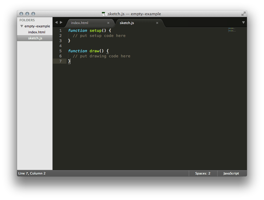Close the sketch.js tab
The height and width of the screenshot is (200, 264).
tap(157, 23)
